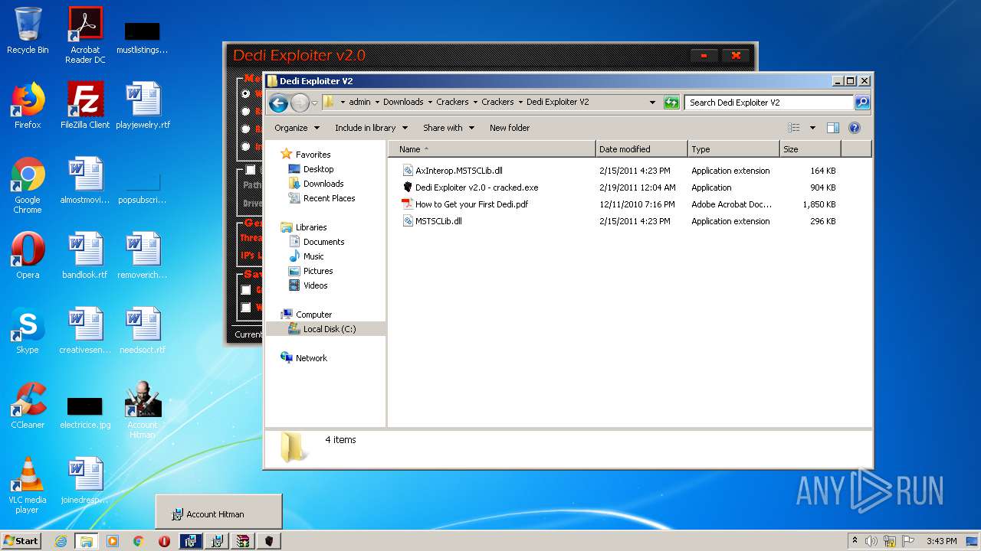Select the How to Get your First Dedi.pdf icon

pyautogui.click(x=408, y=204)
